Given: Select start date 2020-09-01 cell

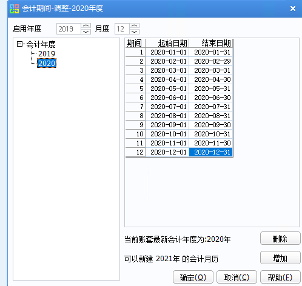Looking at the screenshot, I should tap(167, 125).
